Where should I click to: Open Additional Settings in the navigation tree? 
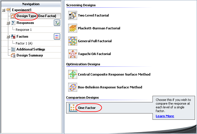pyautogui.click(x=31, y=49)
